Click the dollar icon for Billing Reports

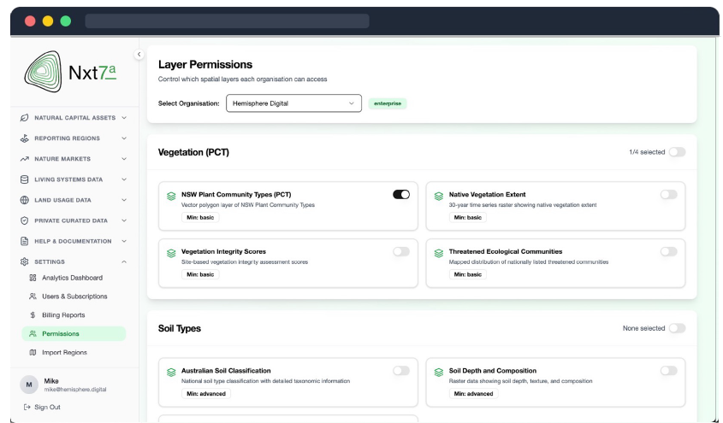pos(33,314)
